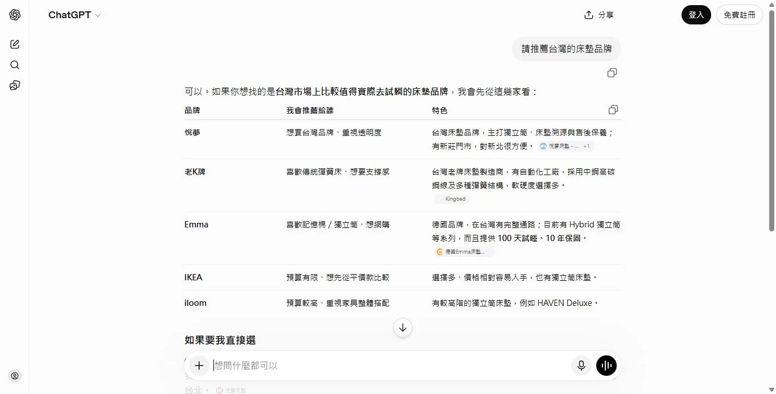
Task: Click the 品牌 column header
Action: click(x=192, y=110)
